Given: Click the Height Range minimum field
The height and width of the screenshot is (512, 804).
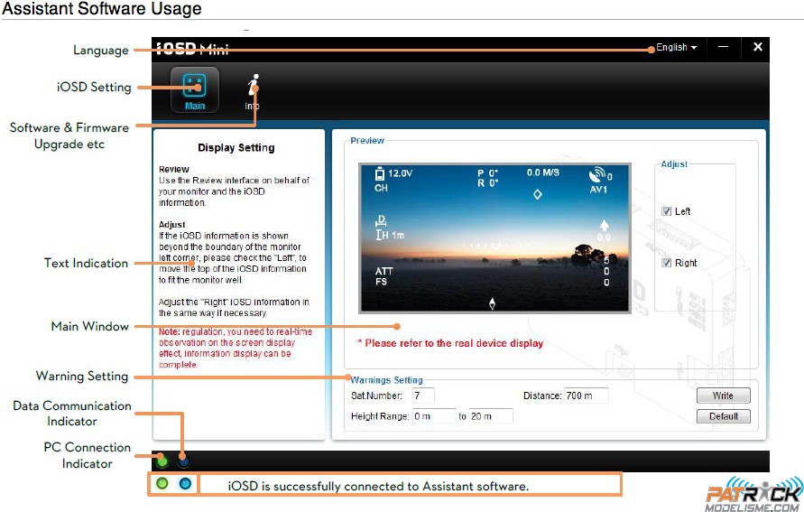Looking at the screenshot, I should point(434,416).
